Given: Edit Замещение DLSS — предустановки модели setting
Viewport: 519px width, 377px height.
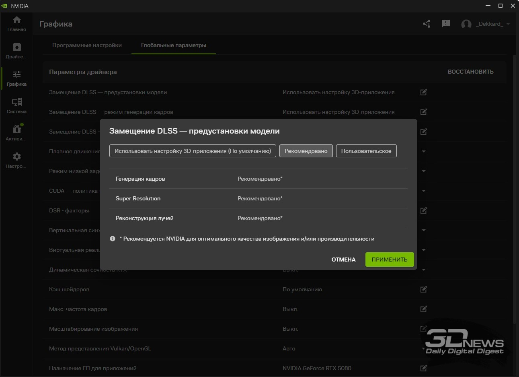Looking at the screenshot, I should (424, 92).
